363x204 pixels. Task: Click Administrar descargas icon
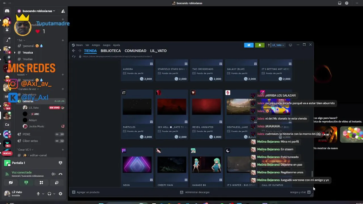click(x=182, y=192)
